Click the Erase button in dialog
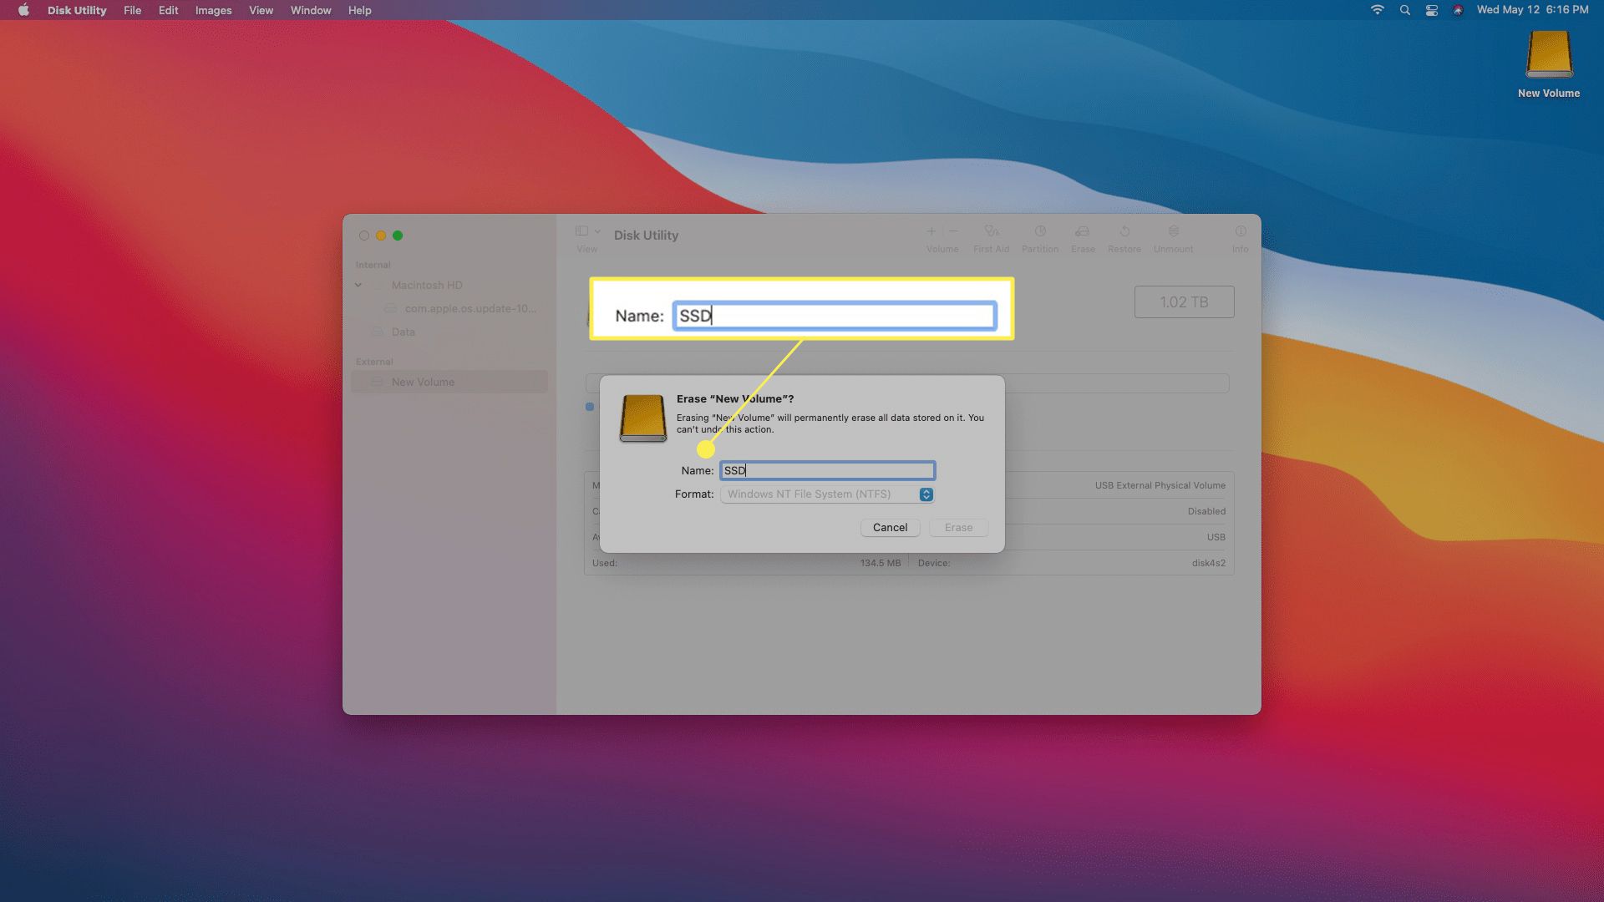This screenshot has height=902, width=1604. point(958,528)
